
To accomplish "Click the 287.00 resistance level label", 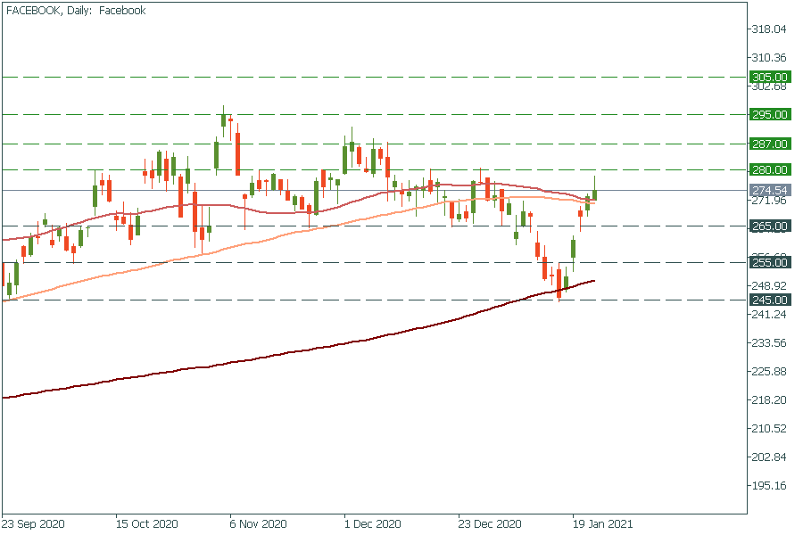I will click(769, 144).
